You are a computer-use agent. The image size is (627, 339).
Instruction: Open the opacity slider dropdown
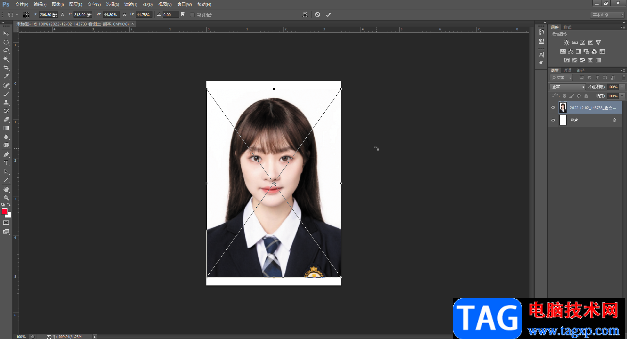tap(622, 87)
